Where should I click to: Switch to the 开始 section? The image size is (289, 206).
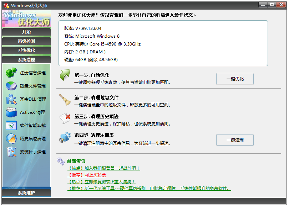tap(26, 32)
